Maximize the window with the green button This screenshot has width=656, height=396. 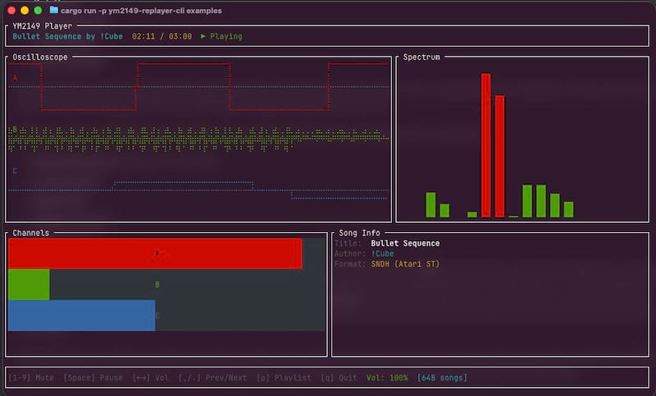coord(38,11)
